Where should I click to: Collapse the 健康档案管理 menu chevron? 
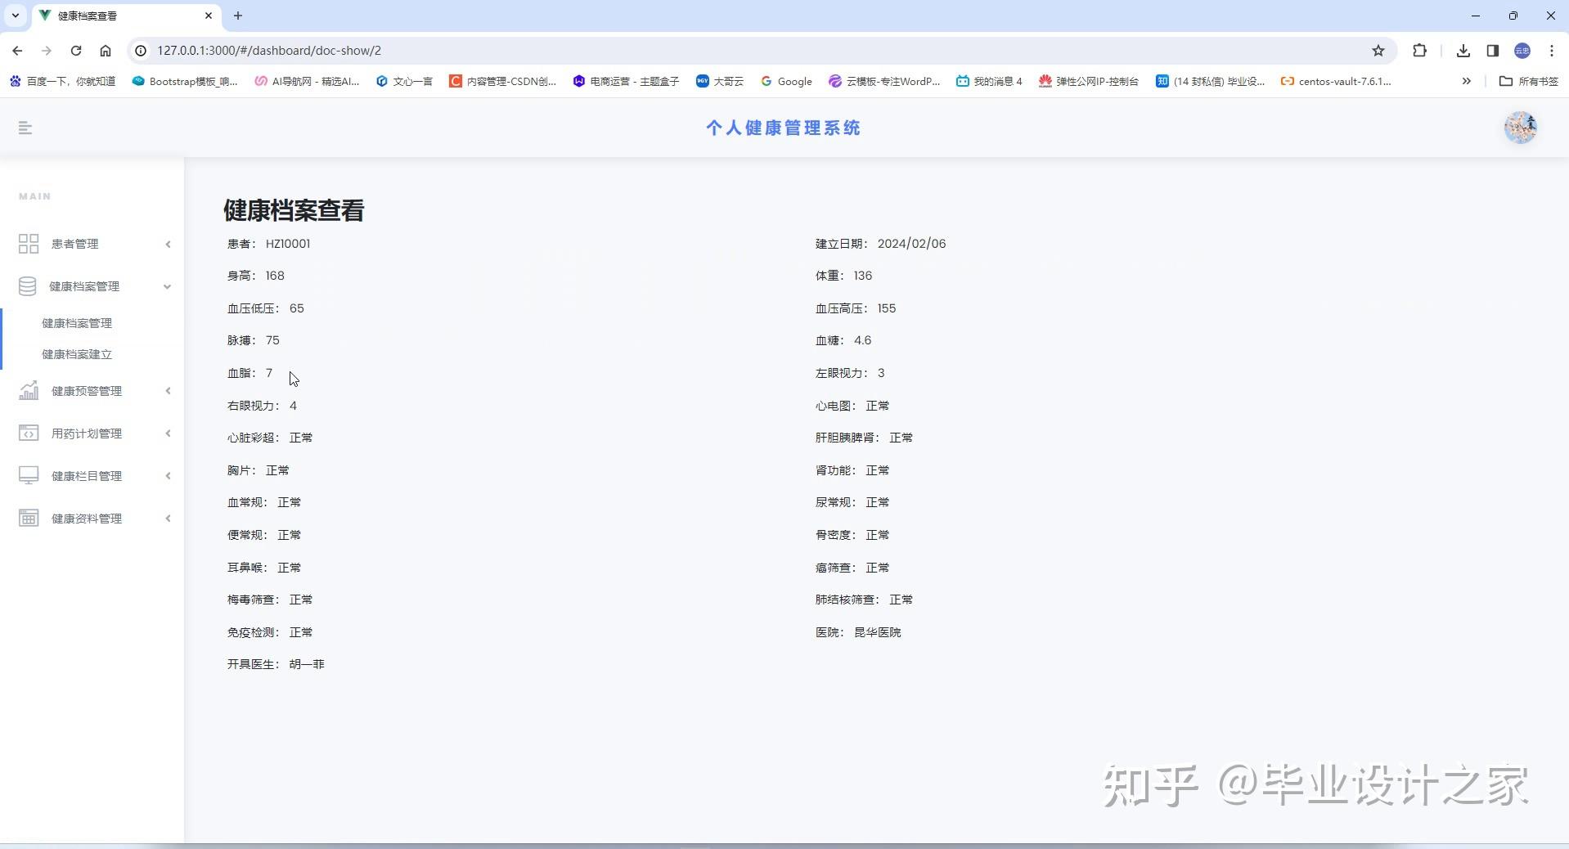[168, 286]
